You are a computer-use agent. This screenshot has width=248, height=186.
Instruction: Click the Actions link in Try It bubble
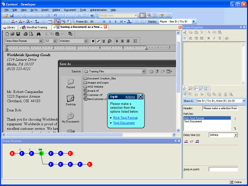(130, 97)
